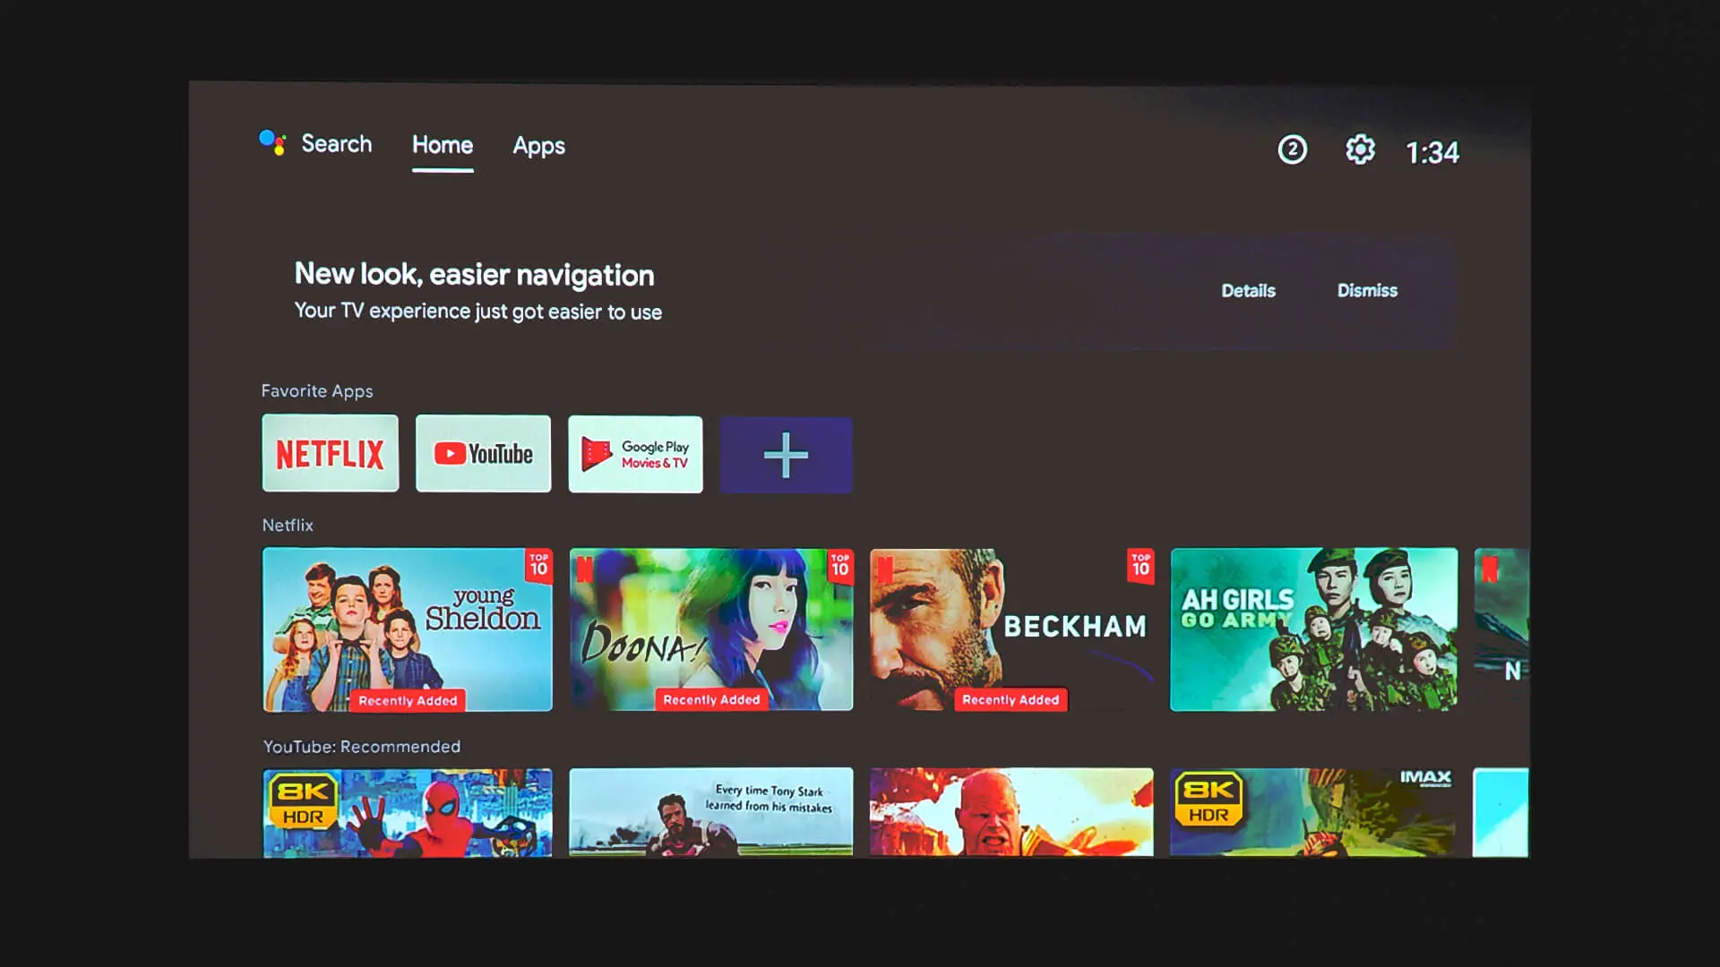Open the Google Assistant search icon
The height and width of the screenshot is (967, 1720).
pos(272,143)
